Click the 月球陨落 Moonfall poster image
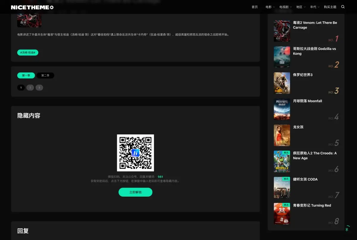 pos(282,109)
